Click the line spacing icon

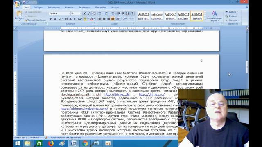coord(118,19)
